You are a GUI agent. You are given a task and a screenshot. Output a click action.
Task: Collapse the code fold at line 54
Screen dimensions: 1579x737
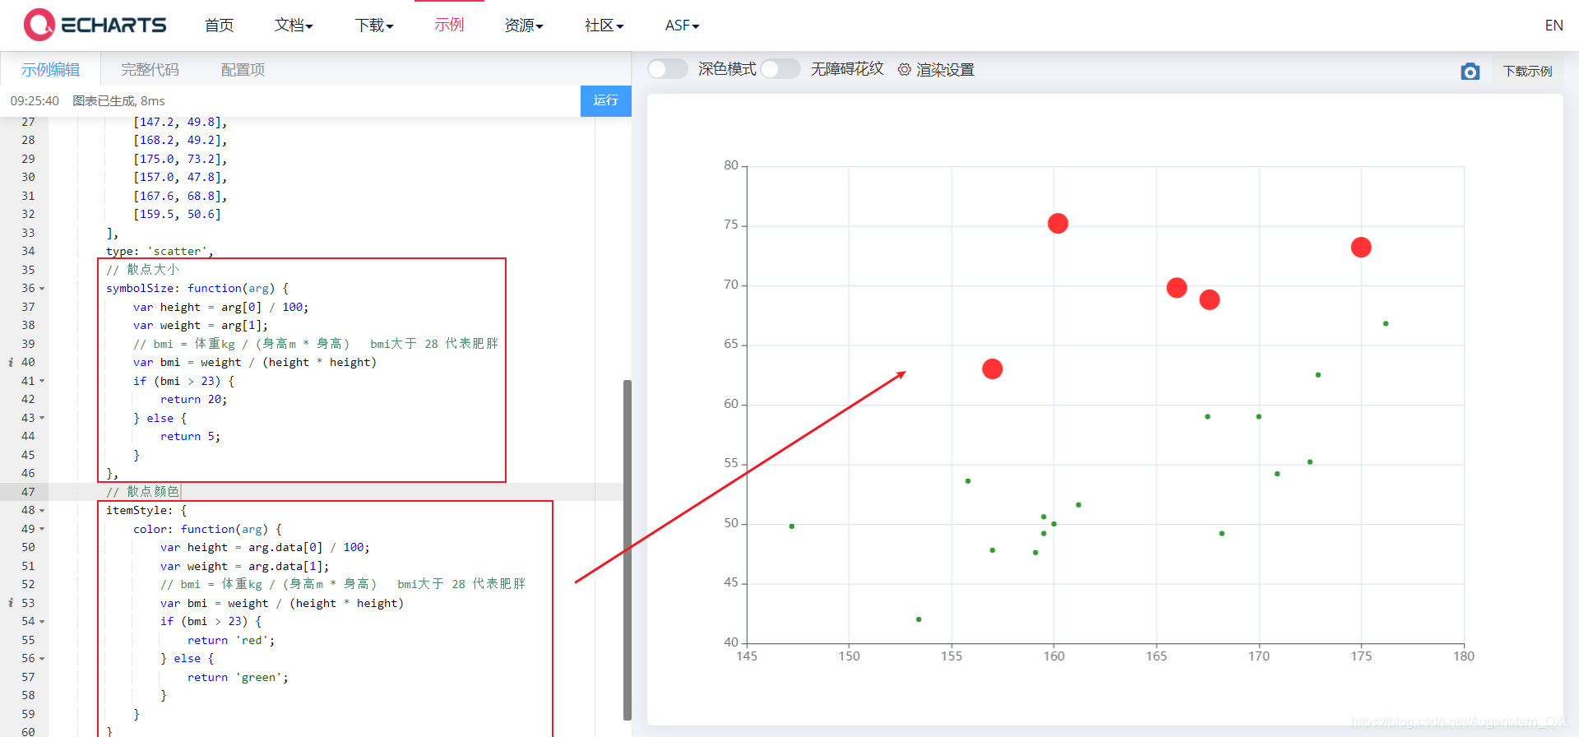42,622
